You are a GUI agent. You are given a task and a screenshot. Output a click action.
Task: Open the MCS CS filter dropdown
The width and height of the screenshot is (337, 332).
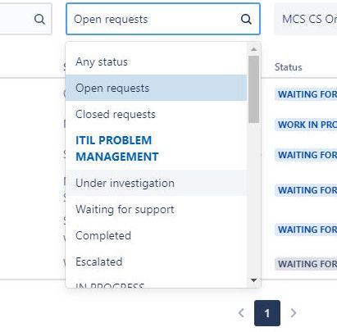click(x=306, y=19)
